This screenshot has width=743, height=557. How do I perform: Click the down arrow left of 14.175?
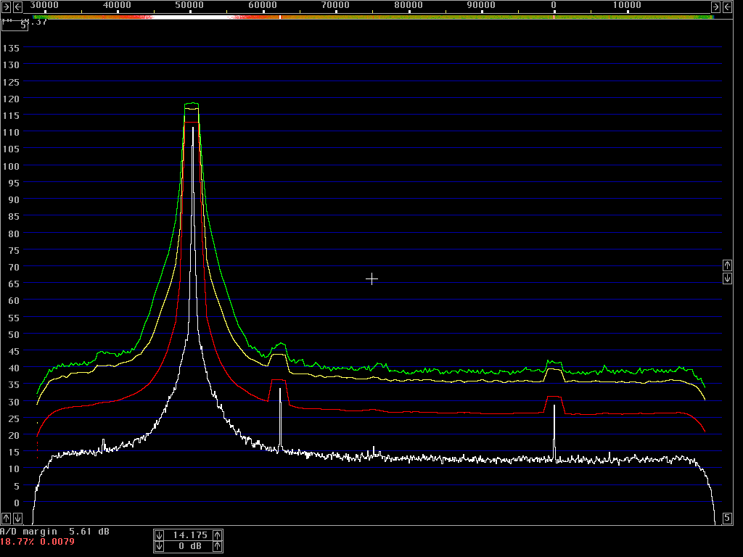[159, 535]
